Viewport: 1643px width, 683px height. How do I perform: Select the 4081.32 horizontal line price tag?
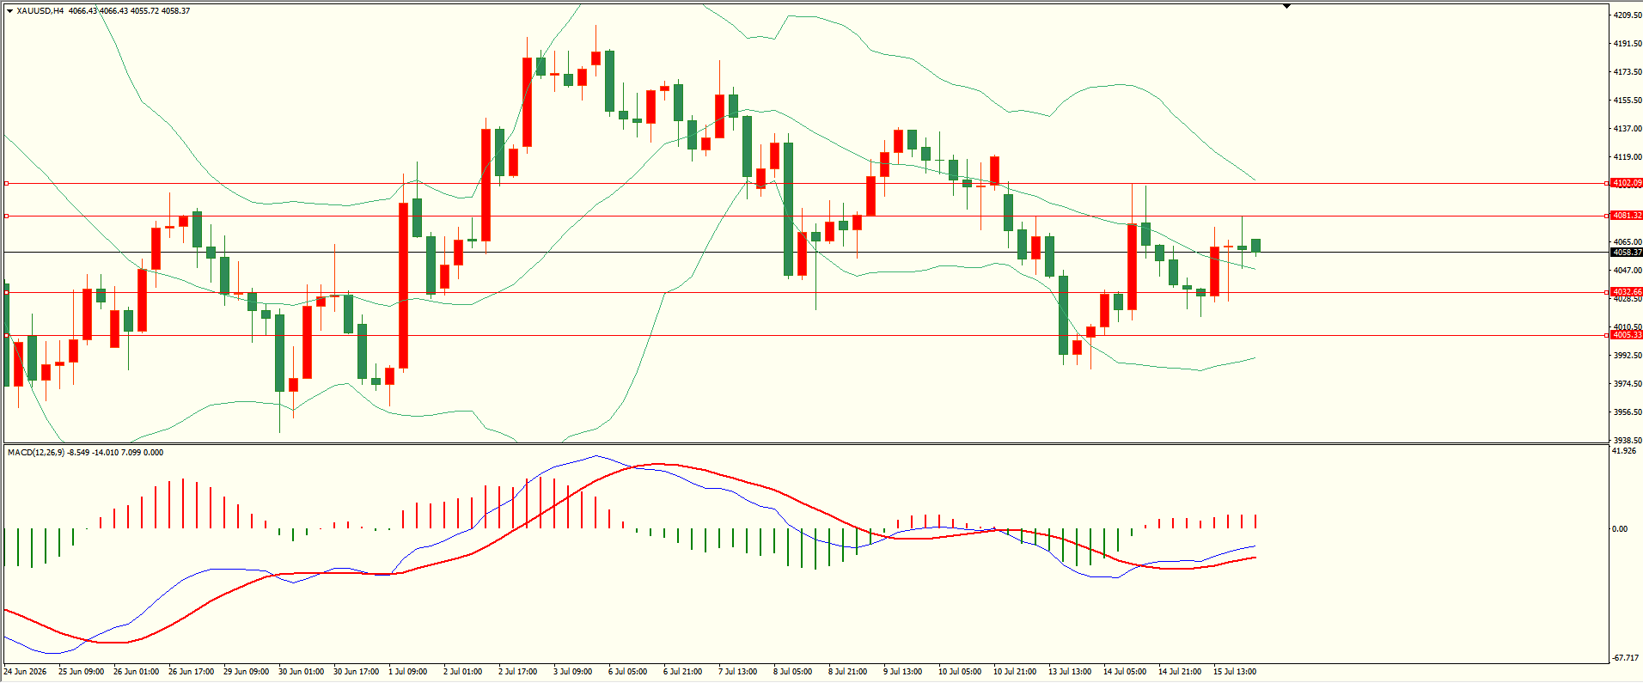pos(1627,216)
